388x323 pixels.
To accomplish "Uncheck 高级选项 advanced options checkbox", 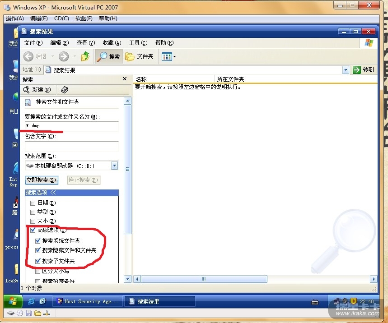I will 33,230.
